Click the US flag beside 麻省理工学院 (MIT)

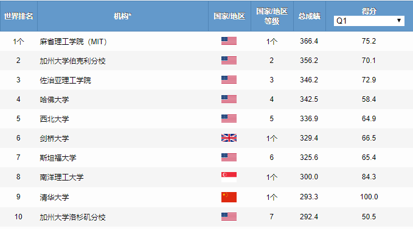(229, 41)
